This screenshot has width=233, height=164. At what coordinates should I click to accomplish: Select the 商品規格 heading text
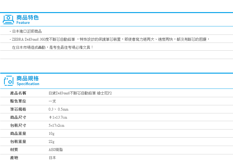[28, 79]
